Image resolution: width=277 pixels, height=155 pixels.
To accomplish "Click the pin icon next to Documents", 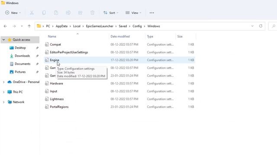I will pos(37,64).
